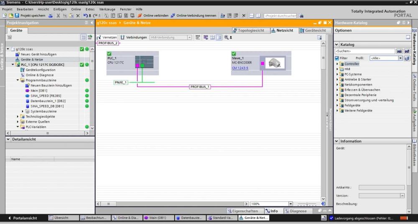Image resolution: width=418 pixels, height=224 pixels.
Task: Toggle the Filter checkbox in Katalog
Action: click(337, 58)
